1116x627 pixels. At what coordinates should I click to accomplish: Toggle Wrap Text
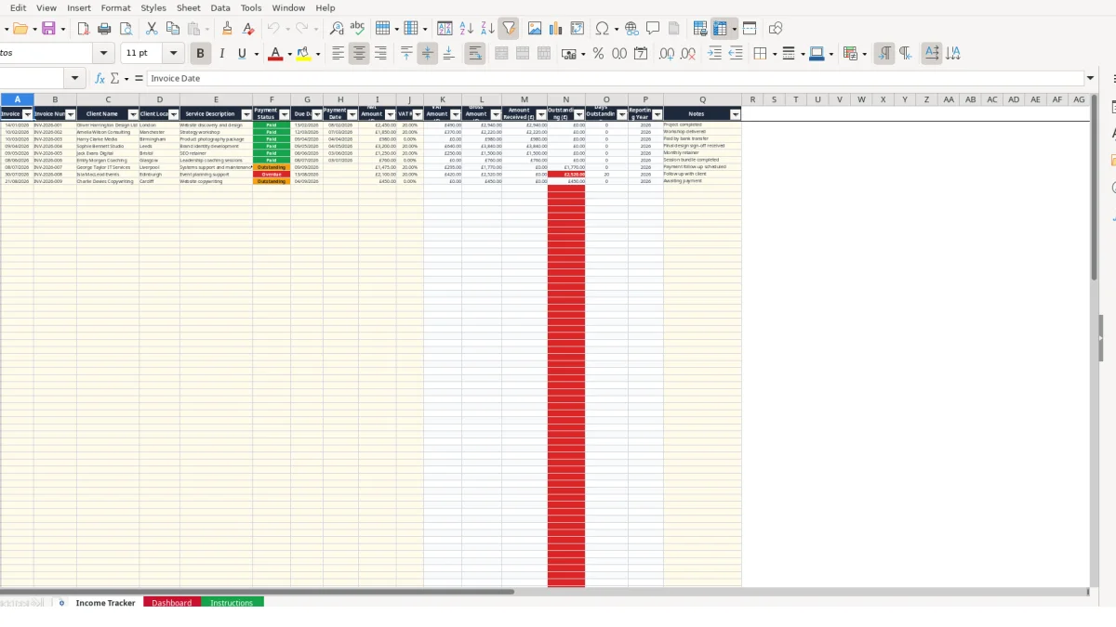[x=475, y=54]
